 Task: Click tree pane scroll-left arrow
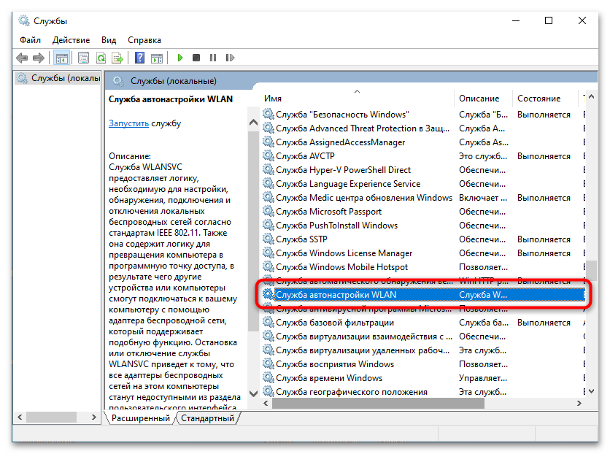(x=20, y=417)
